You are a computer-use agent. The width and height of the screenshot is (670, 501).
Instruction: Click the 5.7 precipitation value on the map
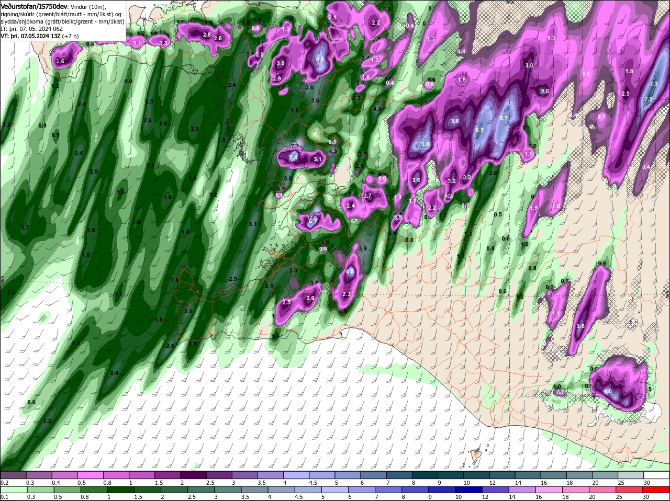(504, 119)
